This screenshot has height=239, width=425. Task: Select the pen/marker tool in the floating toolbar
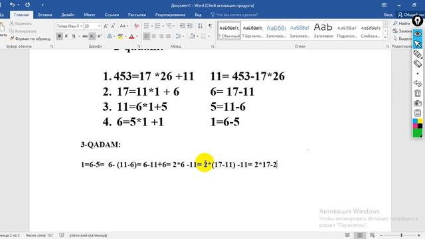click(x=418, y=54)
